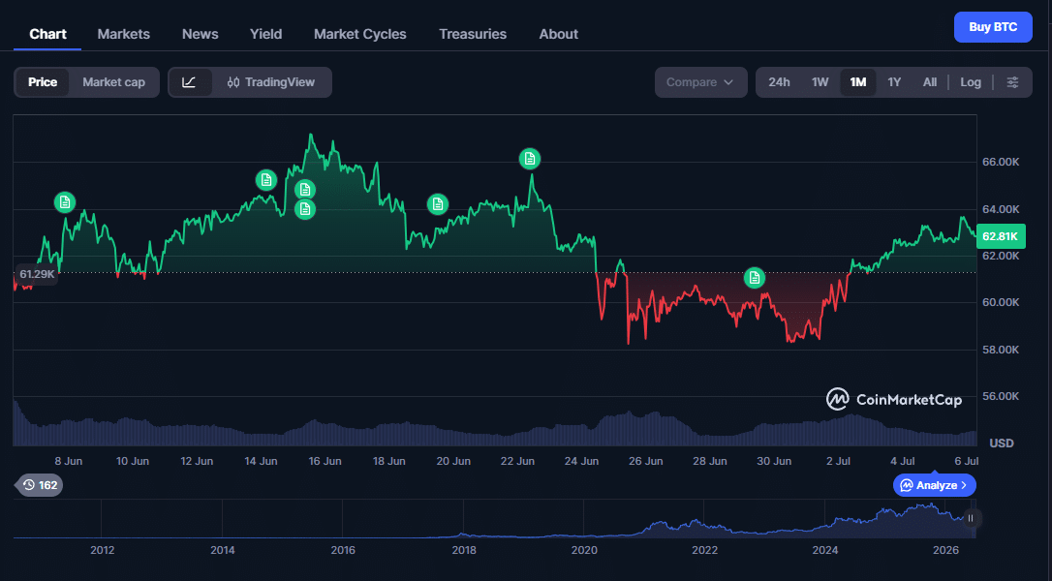
Task: Click the line chart view icon
Action: [189, 82]
